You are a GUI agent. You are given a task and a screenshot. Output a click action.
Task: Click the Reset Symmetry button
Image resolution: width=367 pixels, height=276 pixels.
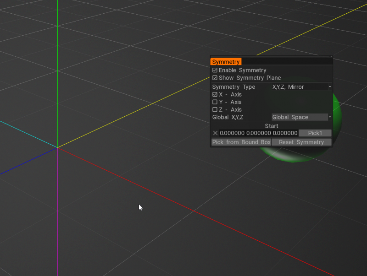(x=301, y=142)
